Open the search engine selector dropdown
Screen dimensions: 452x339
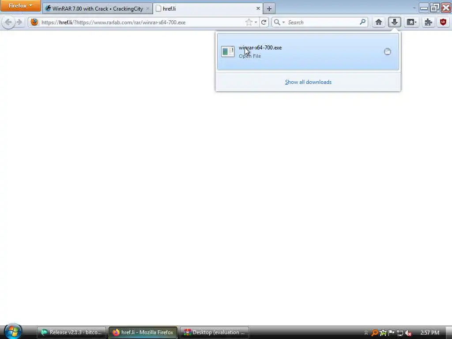[x=279, y=22]
